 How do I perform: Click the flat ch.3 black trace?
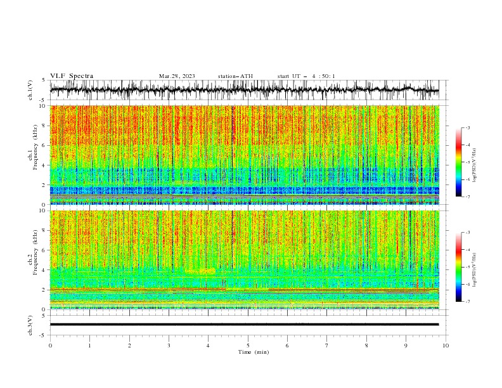[x=244, y=325]
